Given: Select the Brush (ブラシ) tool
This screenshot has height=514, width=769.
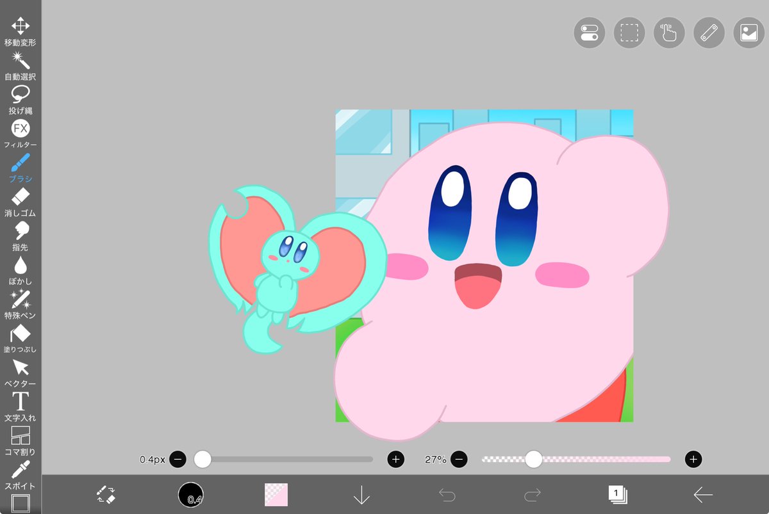Looking at the screenshot, I should point(21,169).
